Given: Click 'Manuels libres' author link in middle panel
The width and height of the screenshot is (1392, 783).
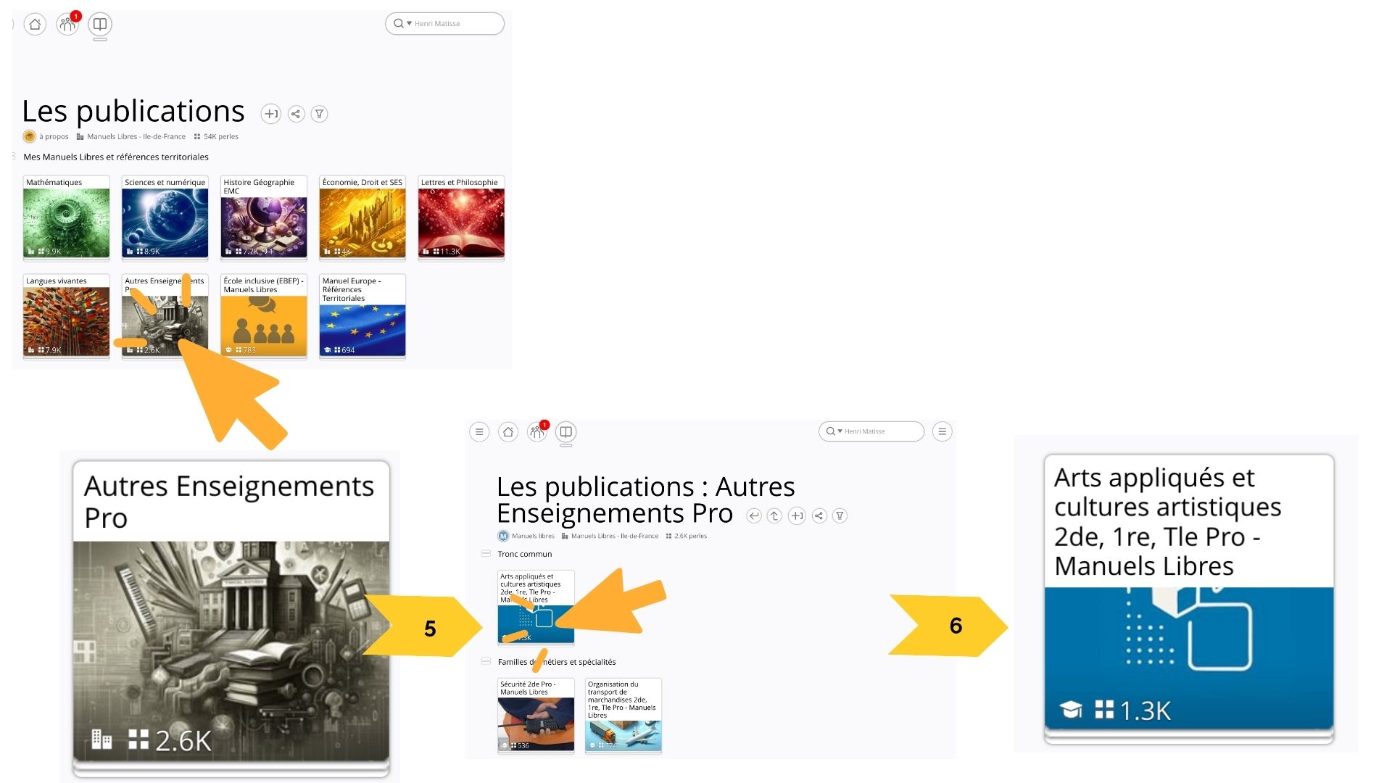Looking at the screenshot, I should click(532, 536).
